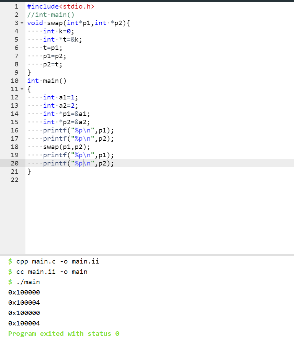Click the int *t=&k; statement
Image resolution: width=294 pixels, height=354 pixels.
click(x=63, y=40)
